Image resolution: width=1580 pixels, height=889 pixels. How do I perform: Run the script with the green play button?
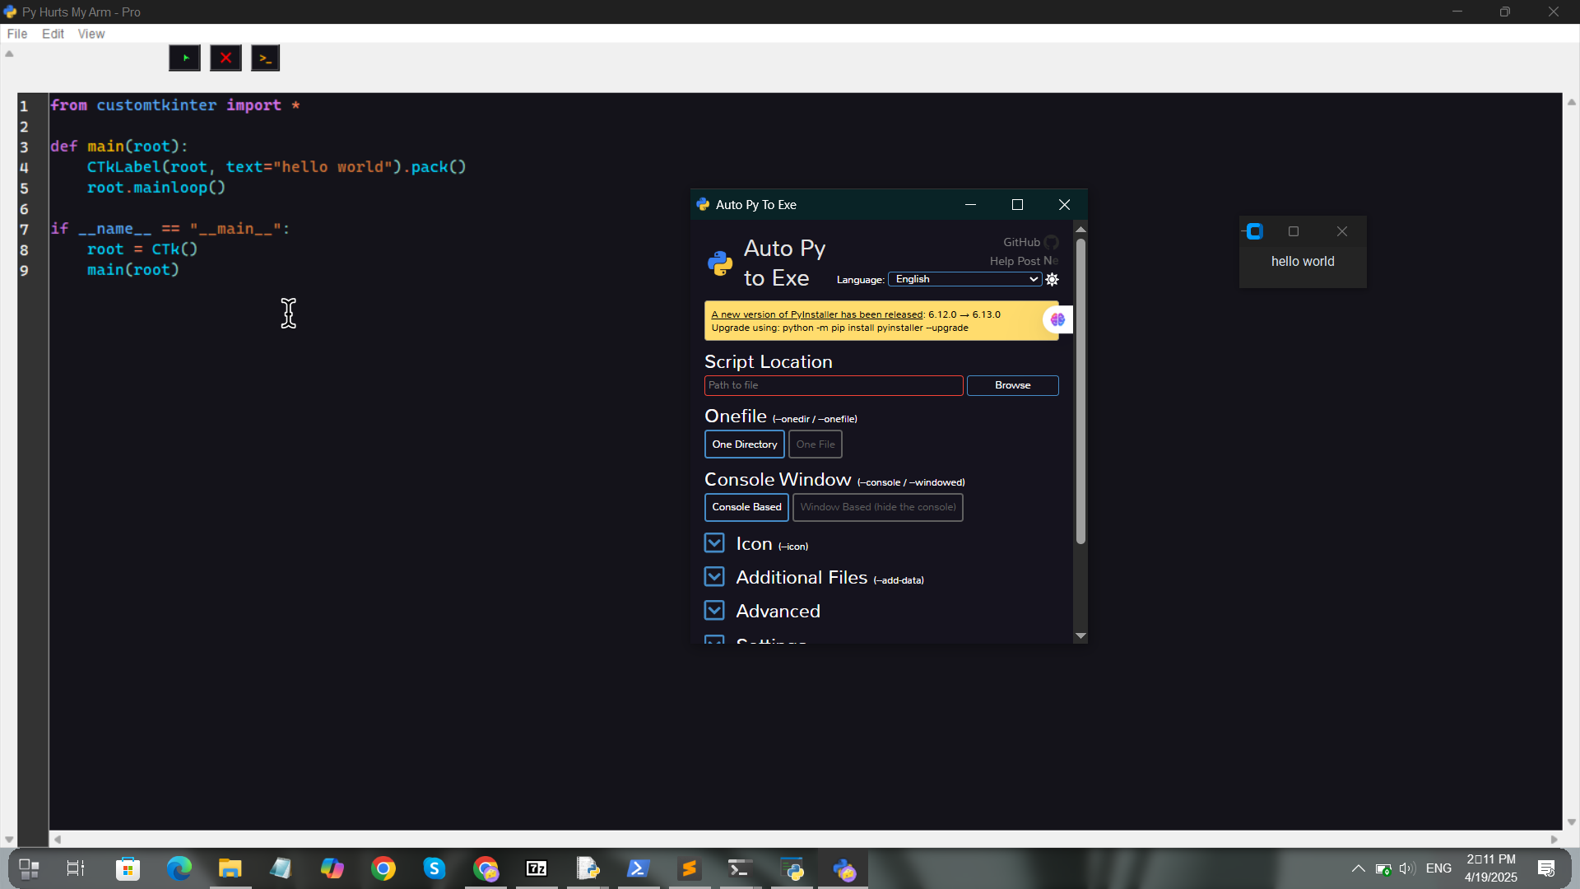click(x=185, y=58)
